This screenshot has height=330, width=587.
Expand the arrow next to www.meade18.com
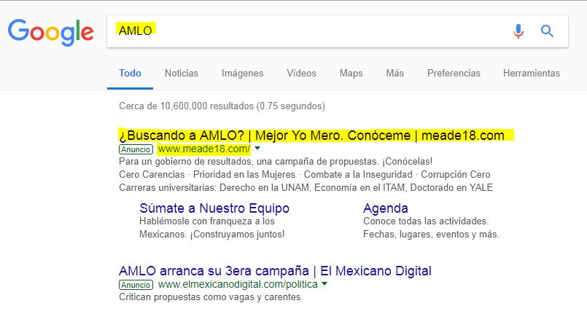click(x=257, y=149)
